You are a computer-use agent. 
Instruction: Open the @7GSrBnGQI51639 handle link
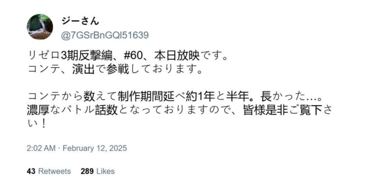click(105, 35)
